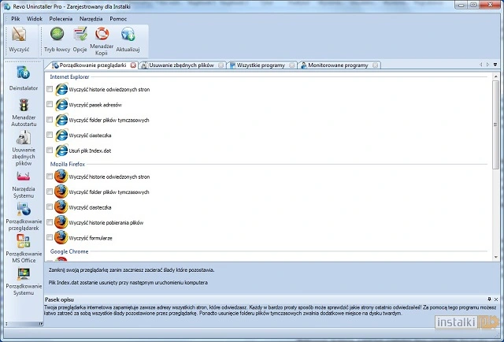The height and width of the screenshot is (342, 504).
Task: Toggle Firefox Wyczyść historię pobierania plików
Action: tap(50, 222)
